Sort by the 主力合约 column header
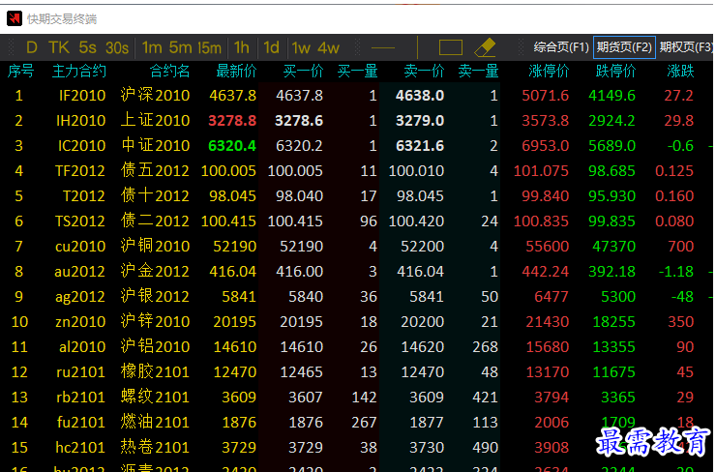 79,72
